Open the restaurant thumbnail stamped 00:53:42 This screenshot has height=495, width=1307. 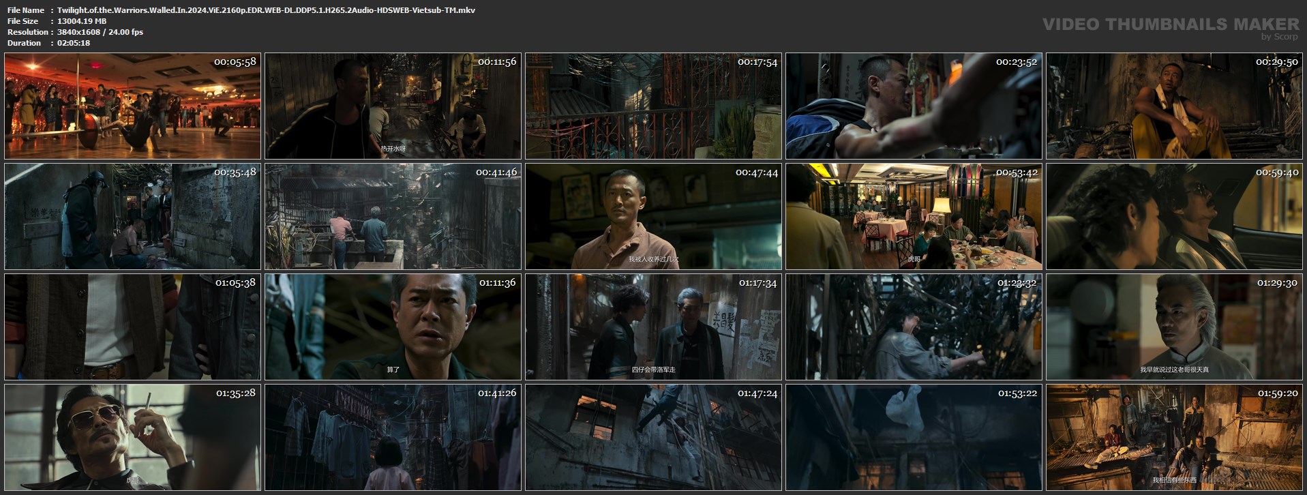914,217
